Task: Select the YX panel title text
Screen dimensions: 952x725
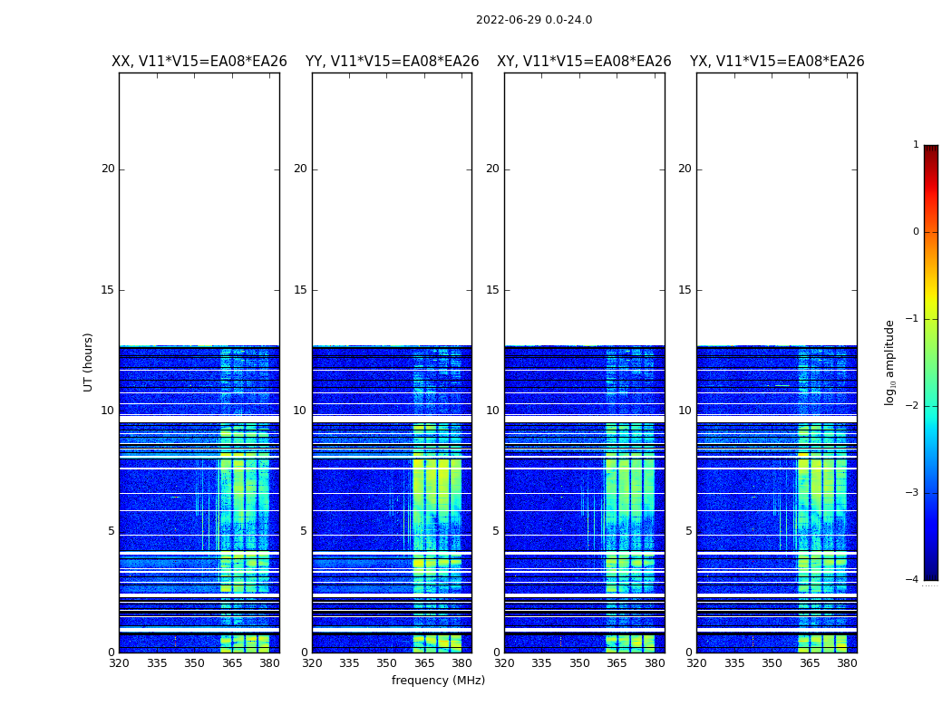Action: 776,62
